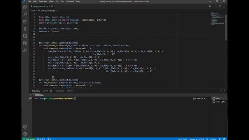Open the Explorer view in activity bar
The image size is (249, 140).
(x=25, y=7)
